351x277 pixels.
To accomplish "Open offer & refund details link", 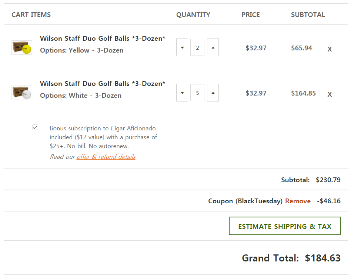I will 106,157.
